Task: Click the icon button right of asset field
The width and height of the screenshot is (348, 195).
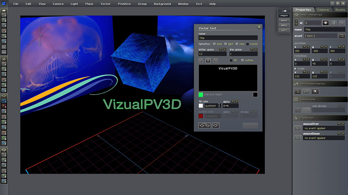Action: pyautogui.click(x=342, y=35)
